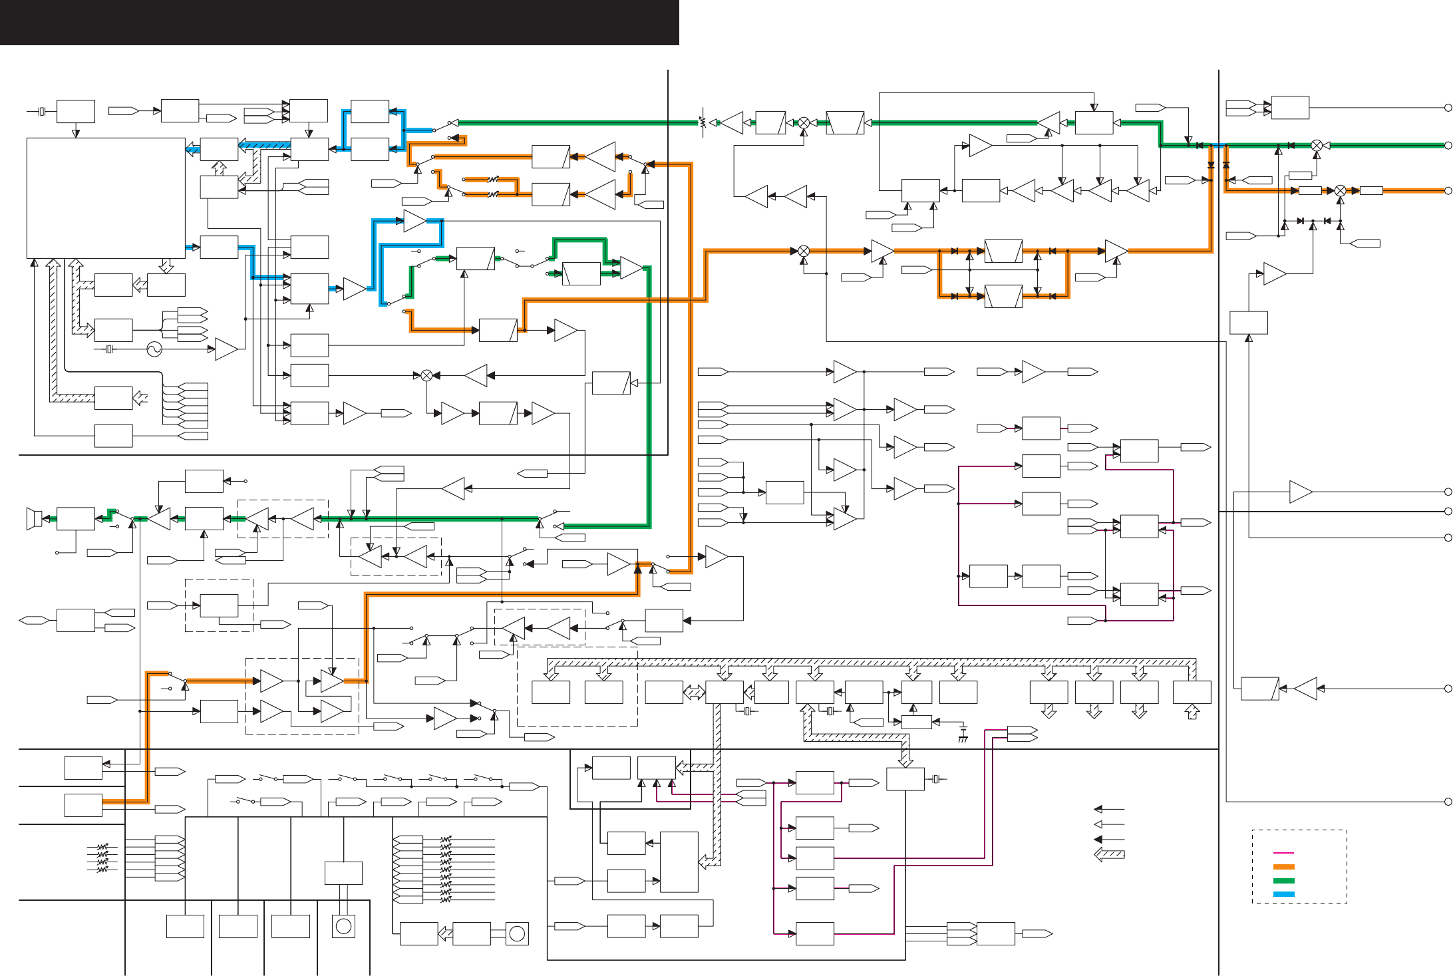Select the orange bar in the legend box
Screen dimensions: 1453x976
(1283, 867)
